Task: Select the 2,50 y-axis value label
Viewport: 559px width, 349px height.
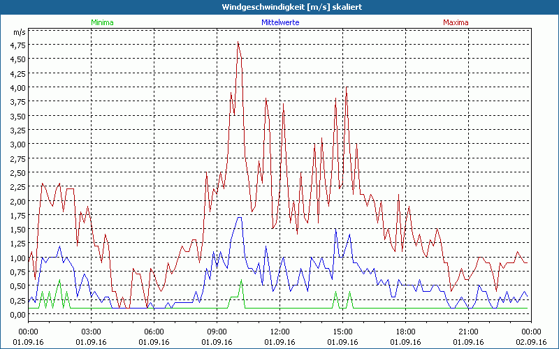Action: click(18, 173)
